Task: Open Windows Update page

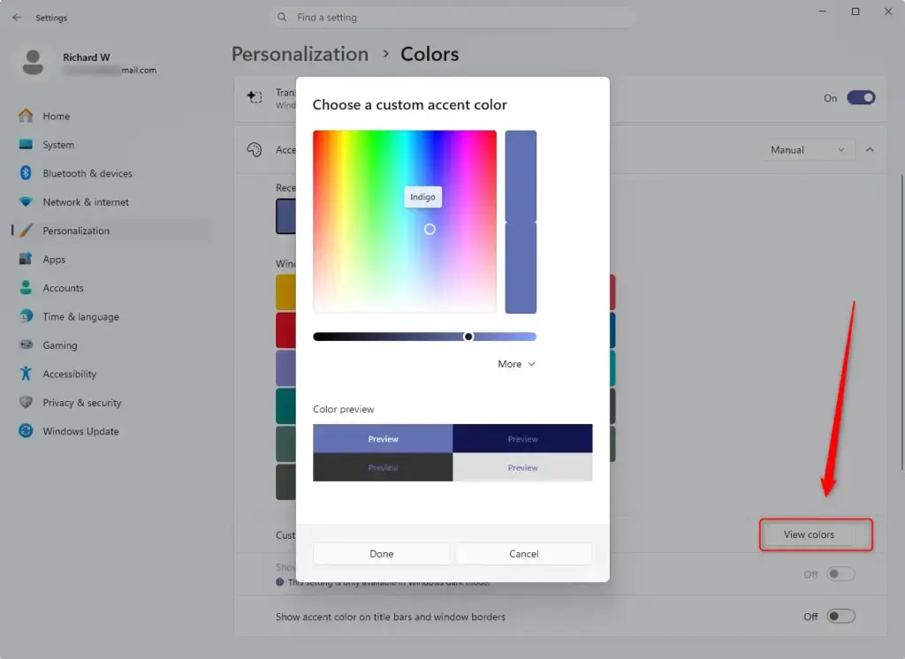Action: point(111,431)
